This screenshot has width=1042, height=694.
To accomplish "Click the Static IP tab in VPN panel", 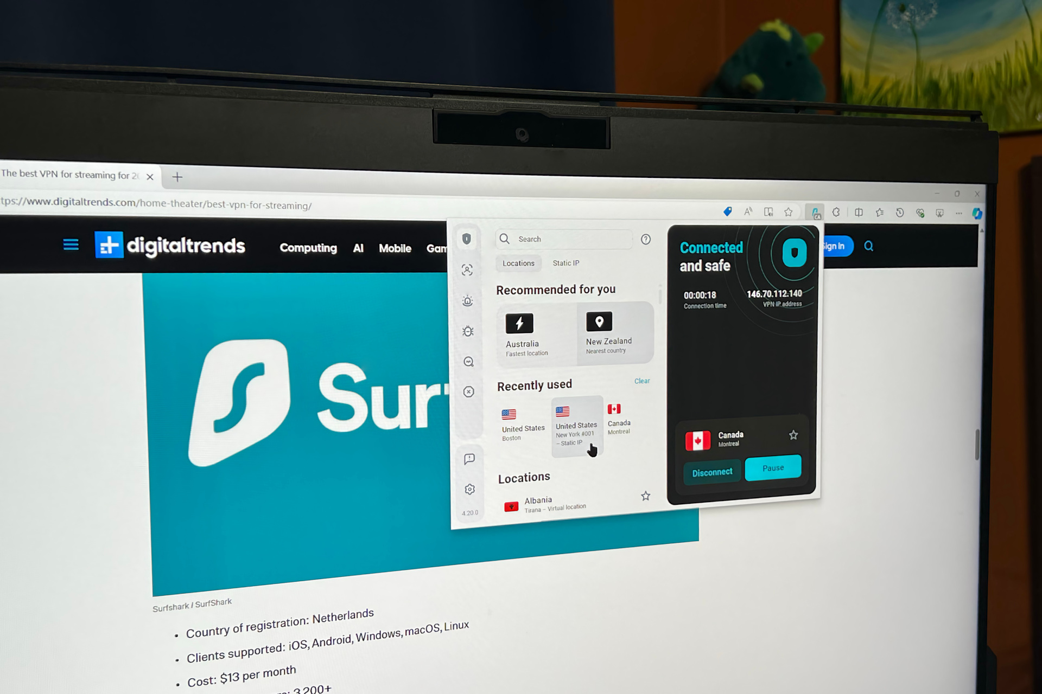I will point(566,262).
